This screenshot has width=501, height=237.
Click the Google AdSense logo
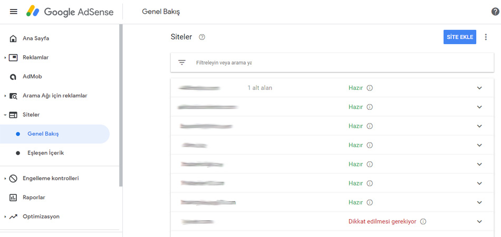pos(70,12)
